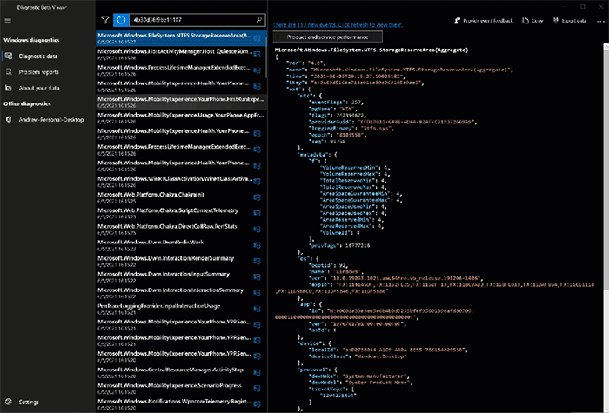
Task: Select Dwm.Interaction.InputSummary event row
Action: (x=181, y=276)
